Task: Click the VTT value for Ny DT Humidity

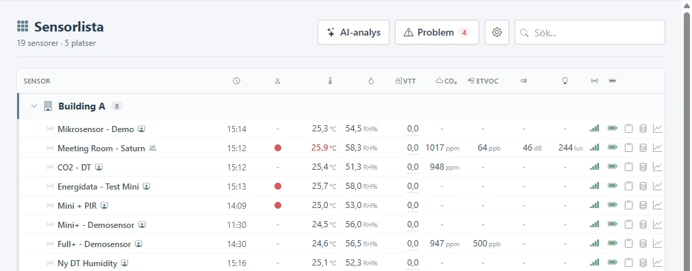Action: coord(413,263)
